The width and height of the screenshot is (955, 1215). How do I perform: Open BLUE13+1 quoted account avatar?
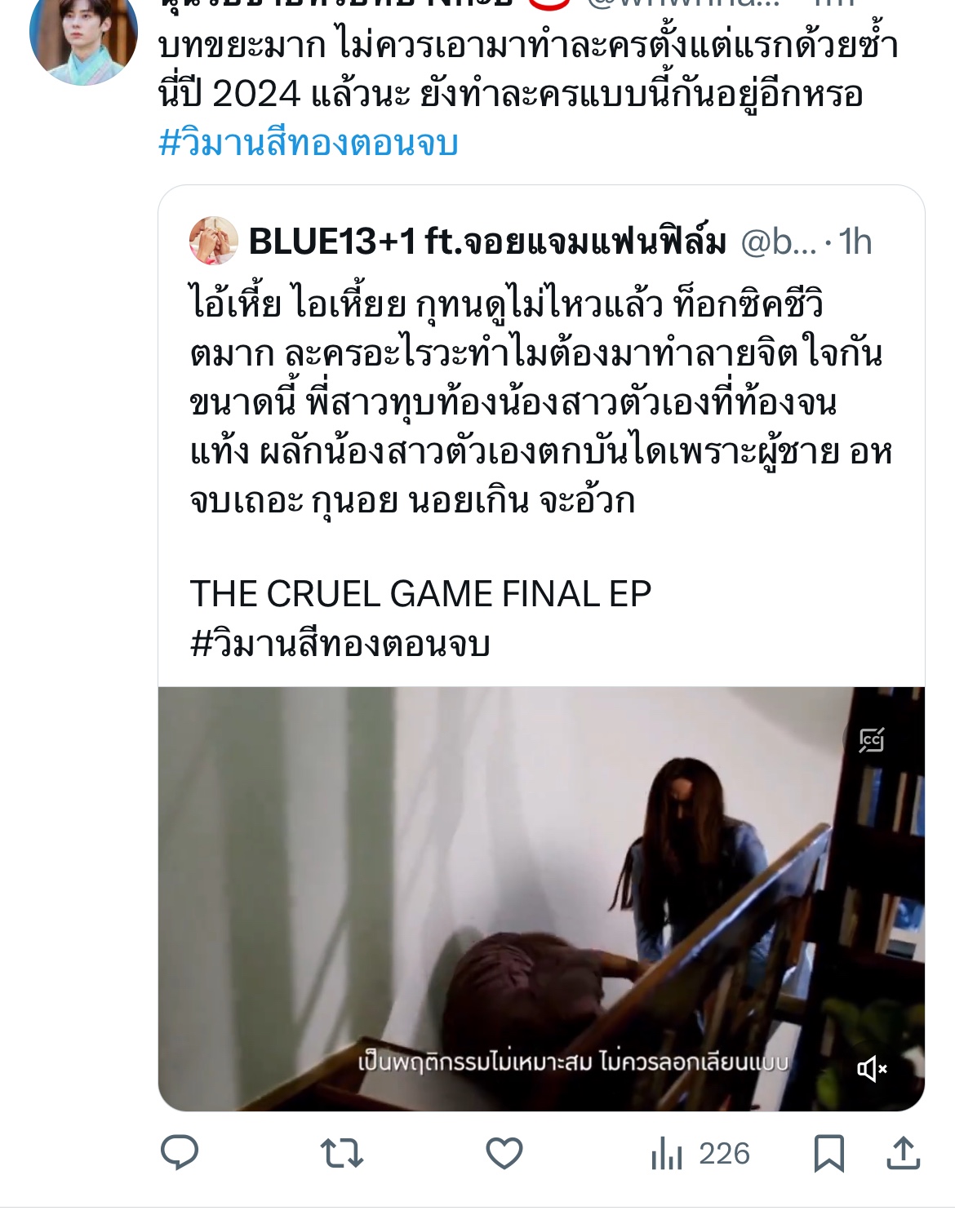tap(214, 241)
